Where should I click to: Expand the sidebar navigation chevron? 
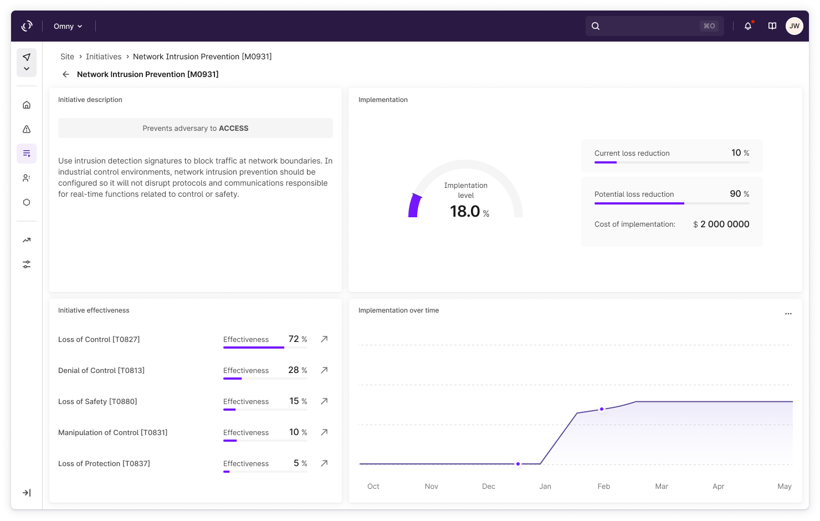[27, 69]
